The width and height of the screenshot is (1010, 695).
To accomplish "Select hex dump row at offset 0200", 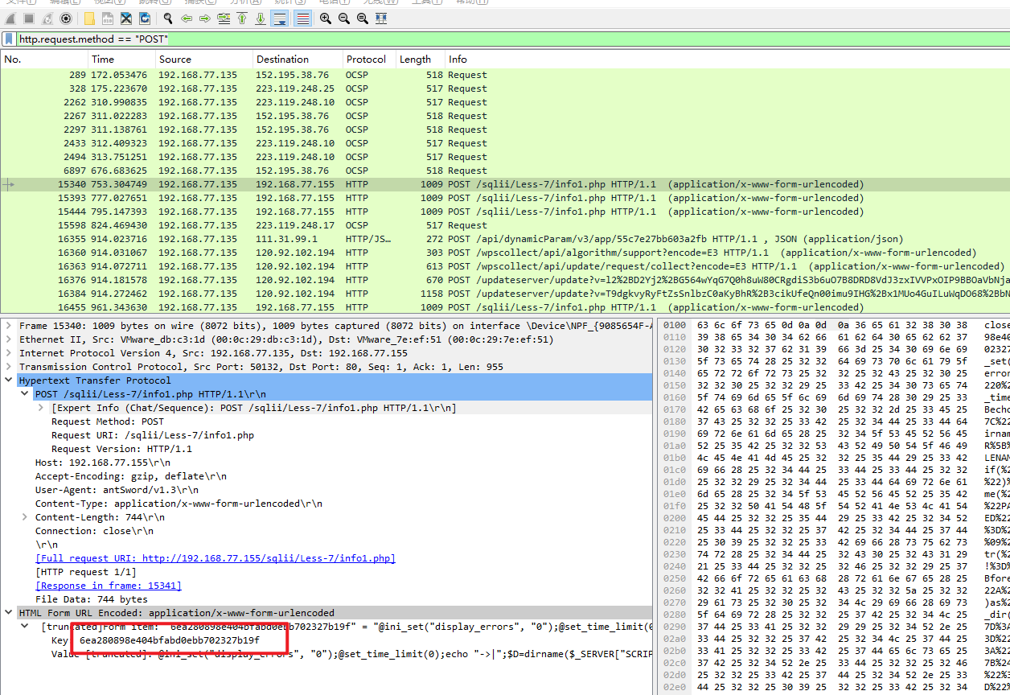I will (836, 517).
